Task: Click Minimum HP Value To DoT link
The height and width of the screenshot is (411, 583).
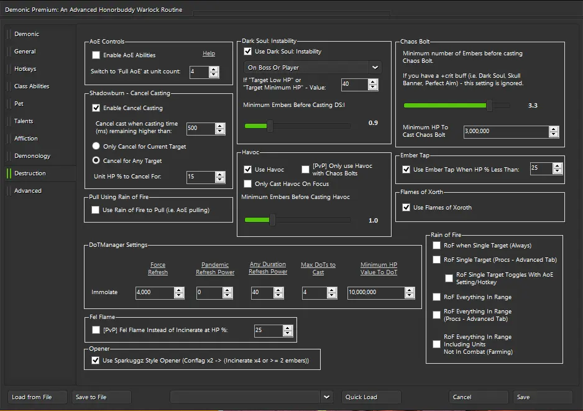Action: (379, 268)
